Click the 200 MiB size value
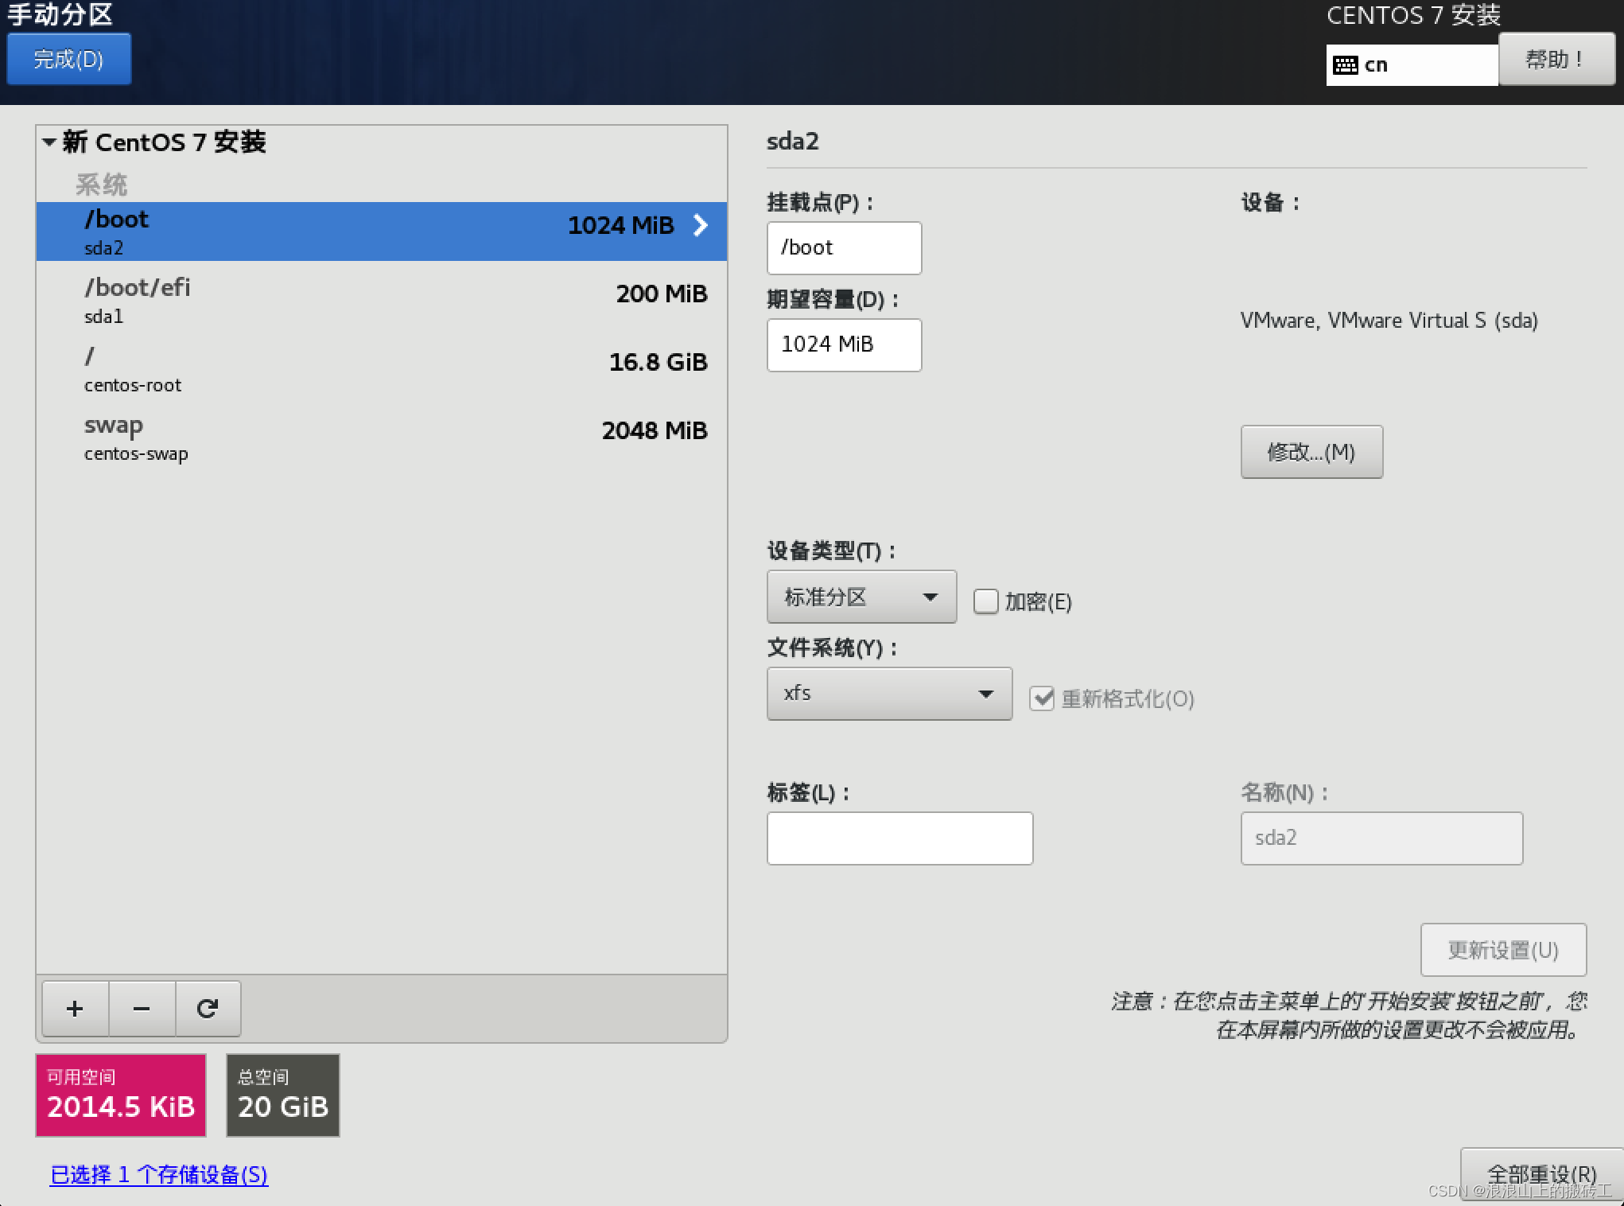Image resolution: width=1624 pixels, height=1206 pixels. click(662, 294)
